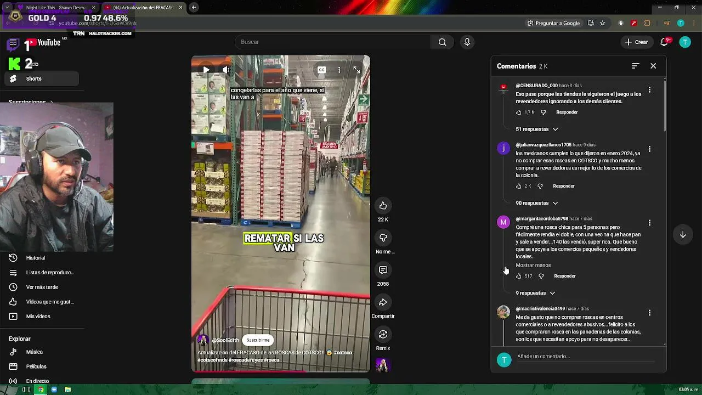Viewport: 702px width, 395px height.
Task: Open Remix for this Short
Action: pos(383,334)
